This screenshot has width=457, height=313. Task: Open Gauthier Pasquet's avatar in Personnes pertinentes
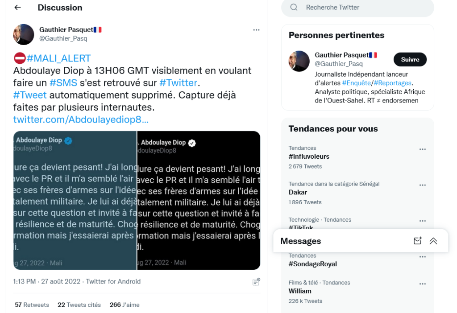pos(299,61)
